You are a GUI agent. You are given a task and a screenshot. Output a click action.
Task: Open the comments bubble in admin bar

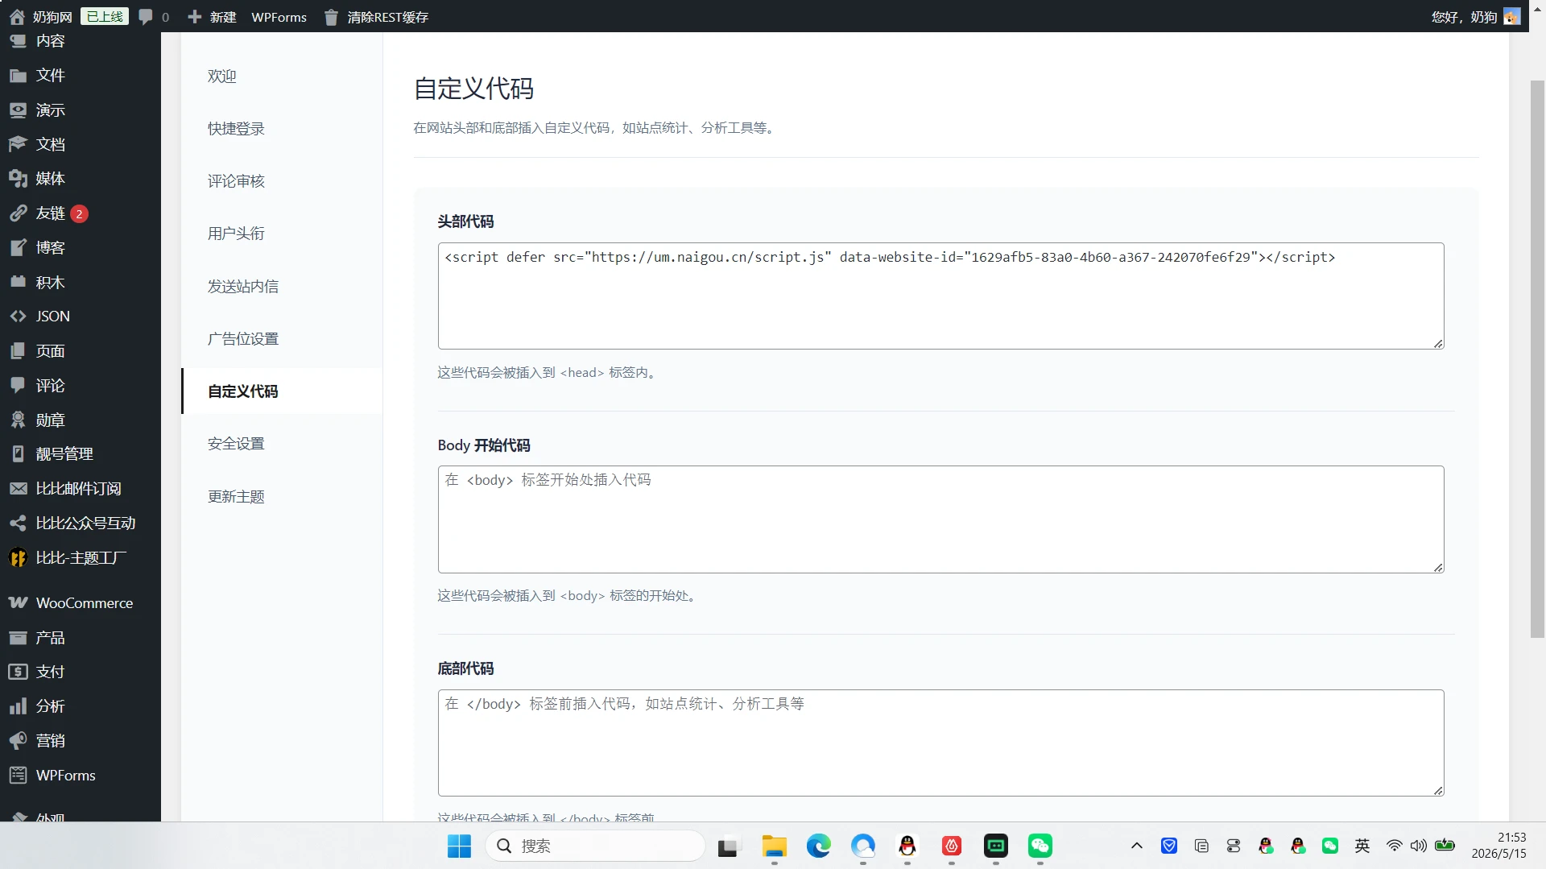click(x=146, y=17)
